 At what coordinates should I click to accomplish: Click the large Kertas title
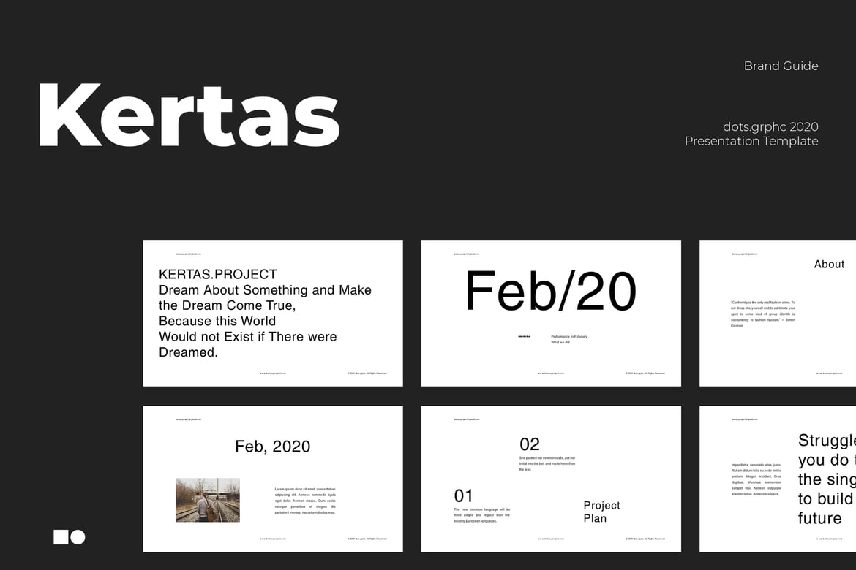(x=189, y=115)
